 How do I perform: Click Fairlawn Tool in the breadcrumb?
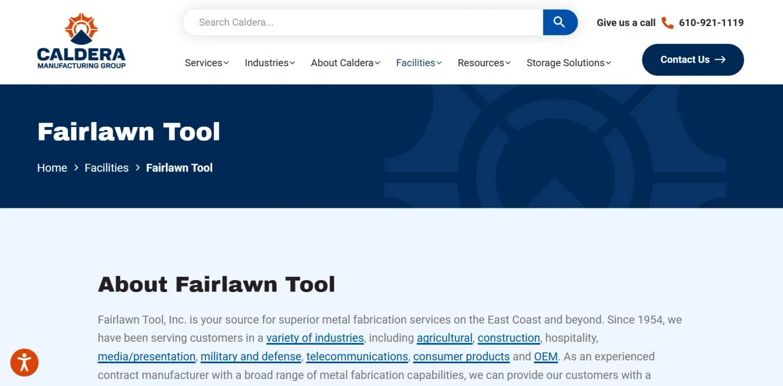(x=179, y=168)
